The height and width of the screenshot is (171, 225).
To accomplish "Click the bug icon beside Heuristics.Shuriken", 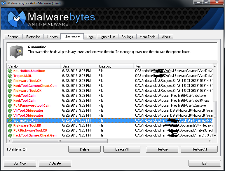I will coord(10,71).
